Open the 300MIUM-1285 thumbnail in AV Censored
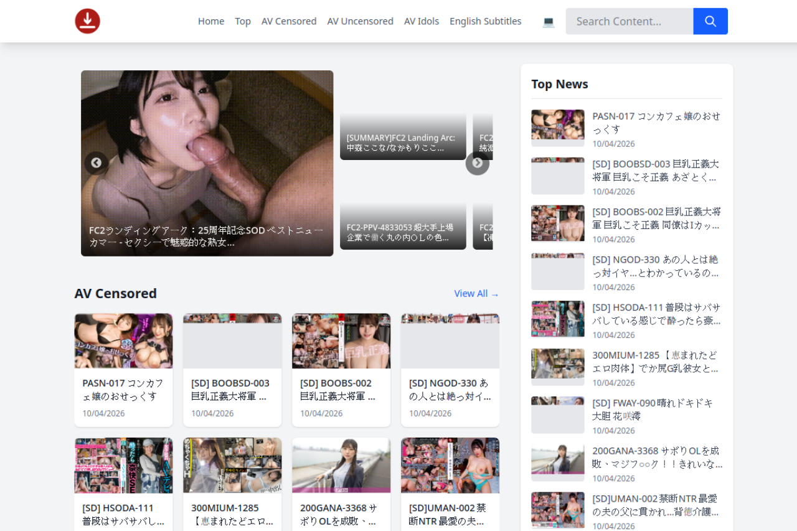The image size is (797, 531). (x=232, y=466)
